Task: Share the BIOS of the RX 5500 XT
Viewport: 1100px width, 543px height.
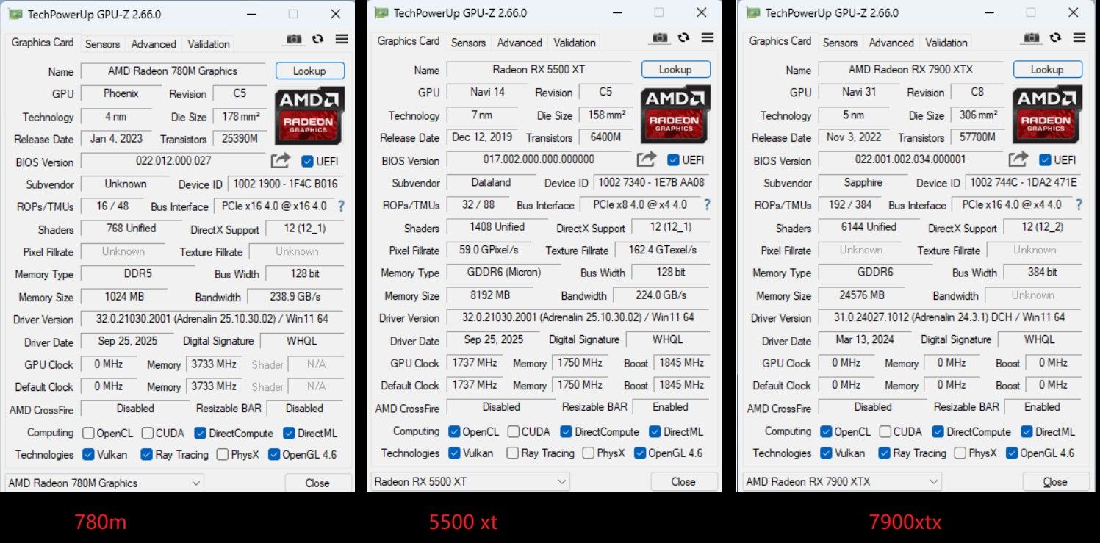Action: (x=647, y=159)
